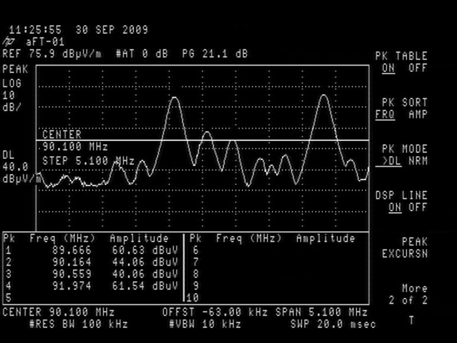Click the SWP 20.0 msec readout
The height and width of the screenshot is (343, 457).
333,324
